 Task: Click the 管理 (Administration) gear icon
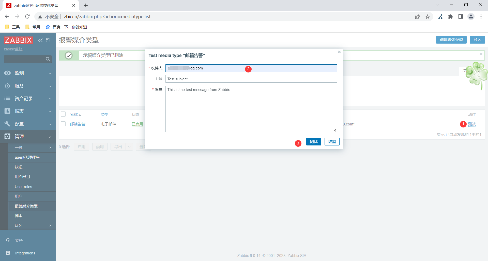tap(7, 136)
